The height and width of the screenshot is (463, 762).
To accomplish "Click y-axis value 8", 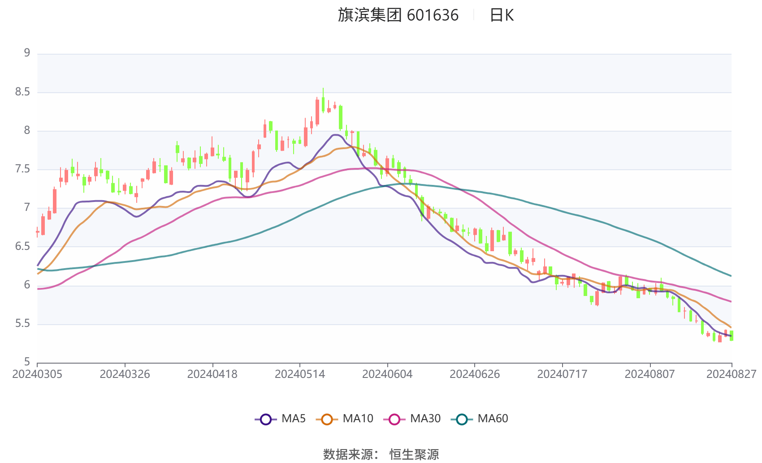I will coord(27,131).
